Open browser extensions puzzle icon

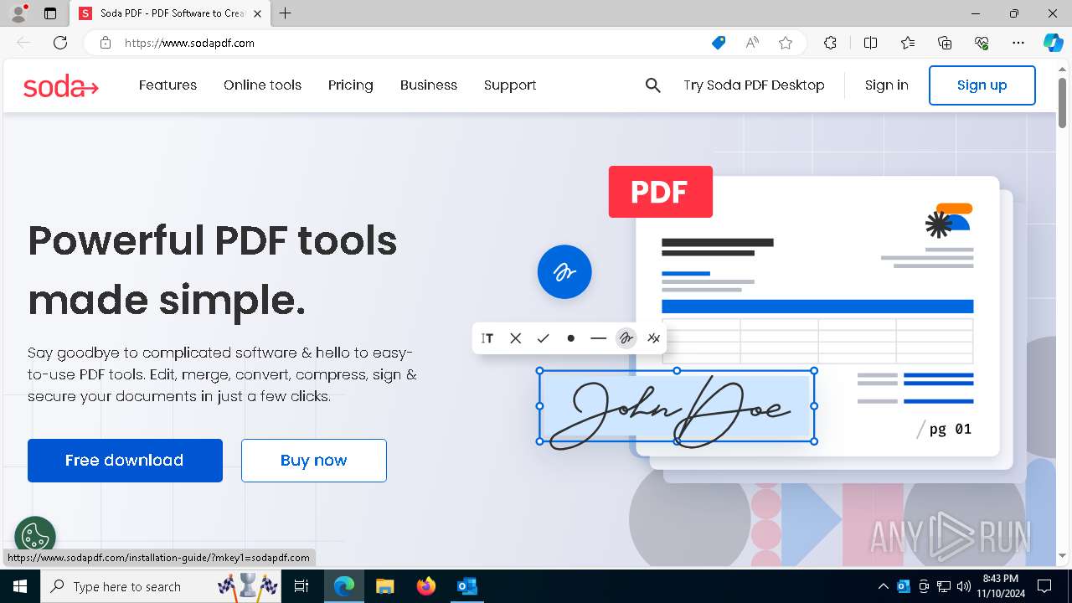(830, 43)
